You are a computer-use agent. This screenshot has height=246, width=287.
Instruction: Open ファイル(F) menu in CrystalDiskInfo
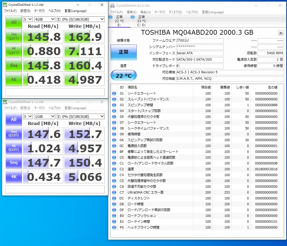click(116, 12)
